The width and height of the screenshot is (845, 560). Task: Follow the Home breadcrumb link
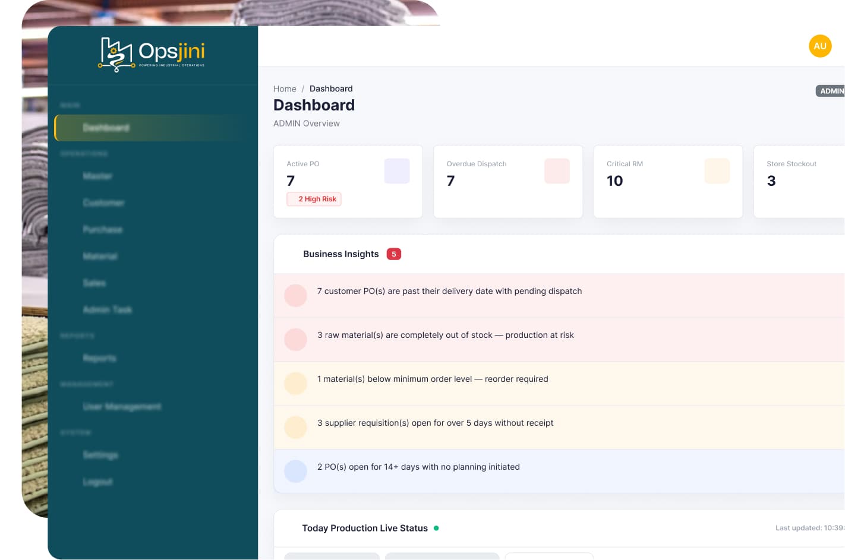point(285,88)
